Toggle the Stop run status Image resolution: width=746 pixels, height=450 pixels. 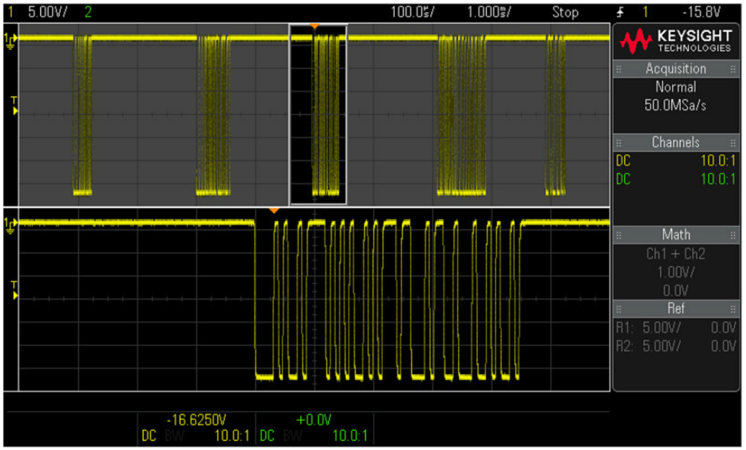[564, 12]
